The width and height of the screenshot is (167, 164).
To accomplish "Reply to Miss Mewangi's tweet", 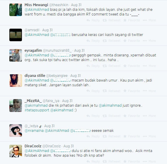I will [93, 20].
